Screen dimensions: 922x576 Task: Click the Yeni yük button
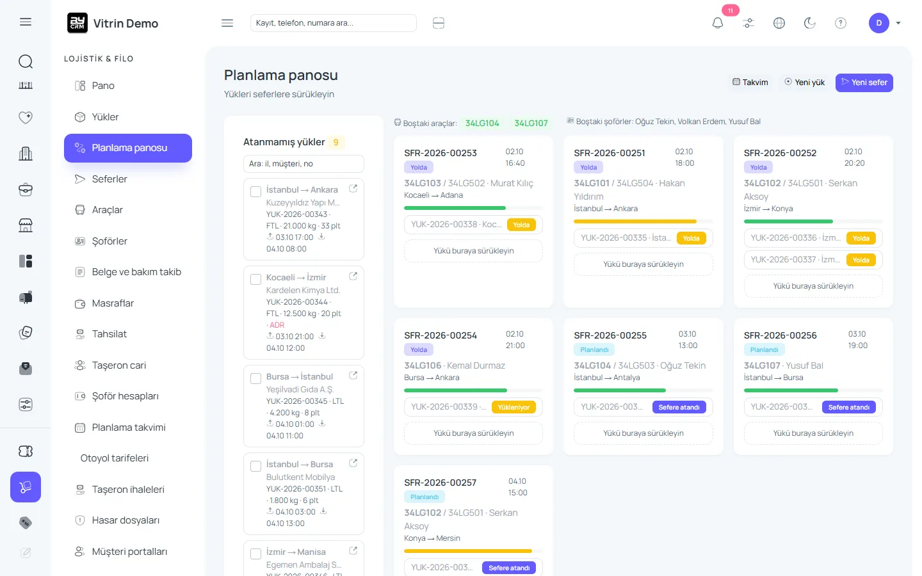coord(805,83)
